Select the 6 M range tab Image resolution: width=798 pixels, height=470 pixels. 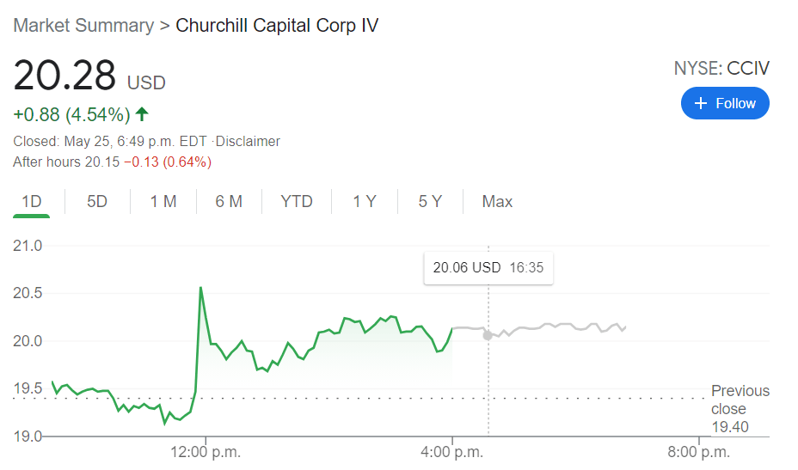[229, 202]
